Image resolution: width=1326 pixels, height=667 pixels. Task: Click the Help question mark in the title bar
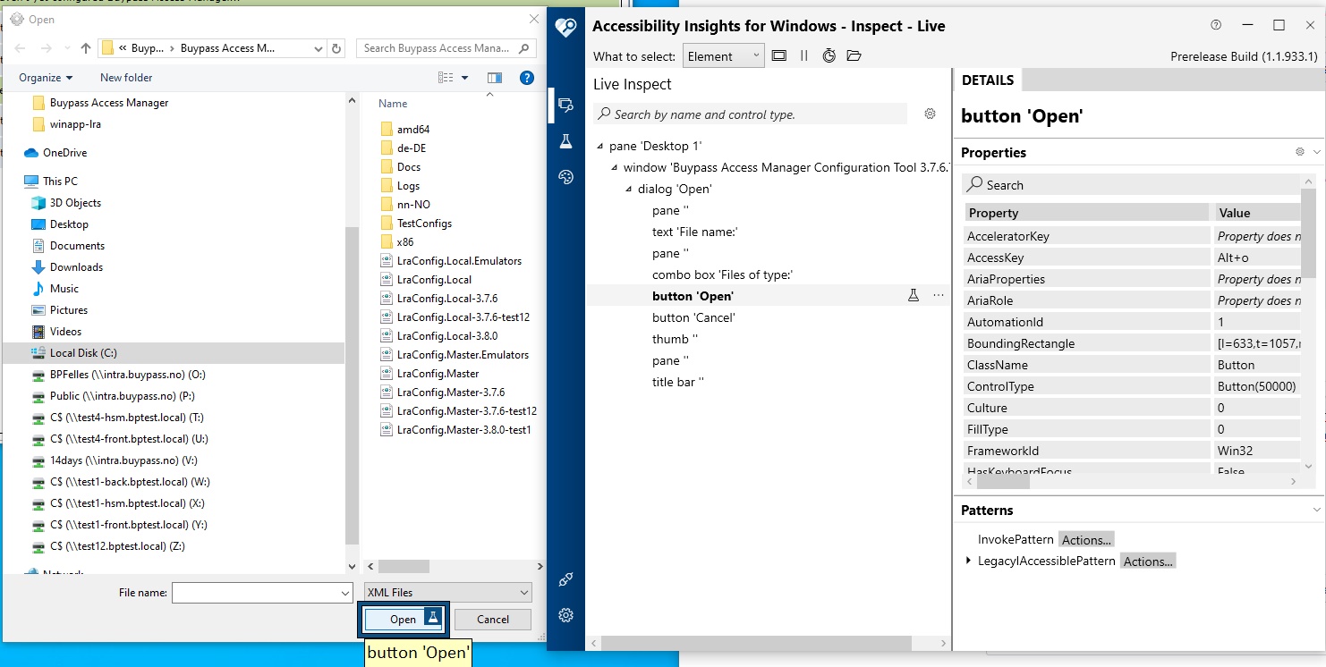(1214, 26)
